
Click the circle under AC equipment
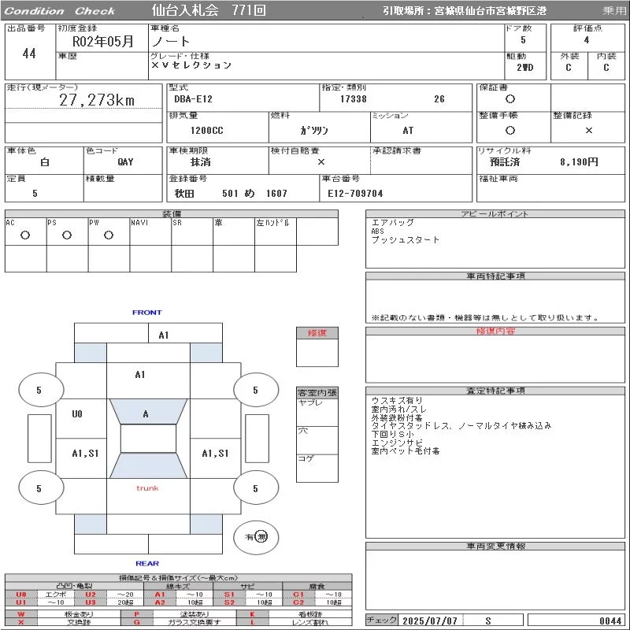pyautogui.click(x=25, y=235)
